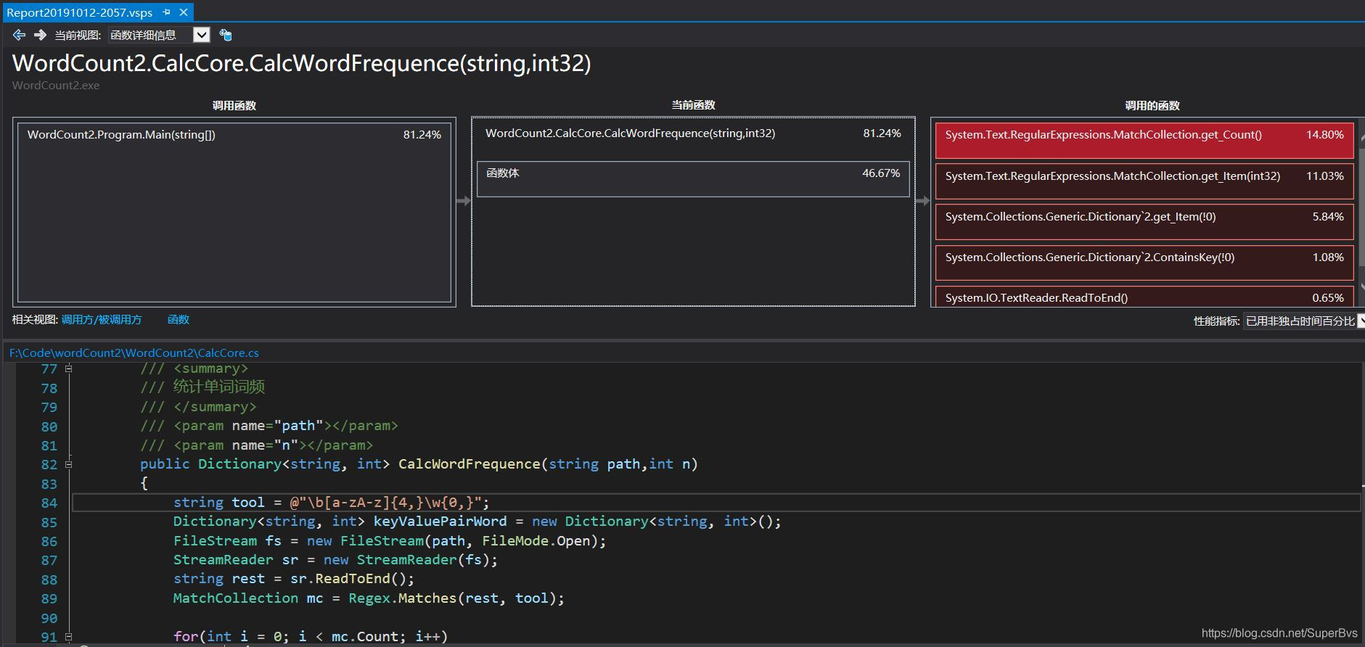This screenshot has height=647, width=1365.
Task: Click the 调用函数 column heading
Action: (x=234, y=106)
